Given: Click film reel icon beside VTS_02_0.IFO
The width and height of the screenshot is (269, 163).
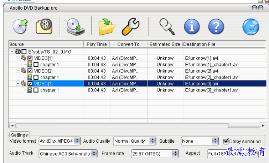Looking at the screenshot, I should (x=18, y=51).
